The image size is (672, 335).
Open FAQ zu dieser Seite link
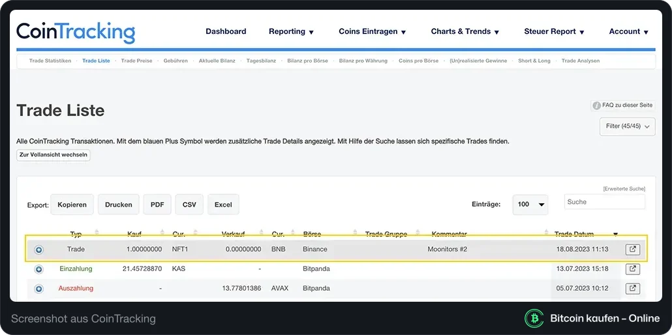pos(627,106)
